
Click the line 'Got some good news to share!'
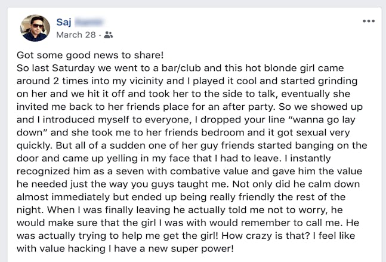90,56
